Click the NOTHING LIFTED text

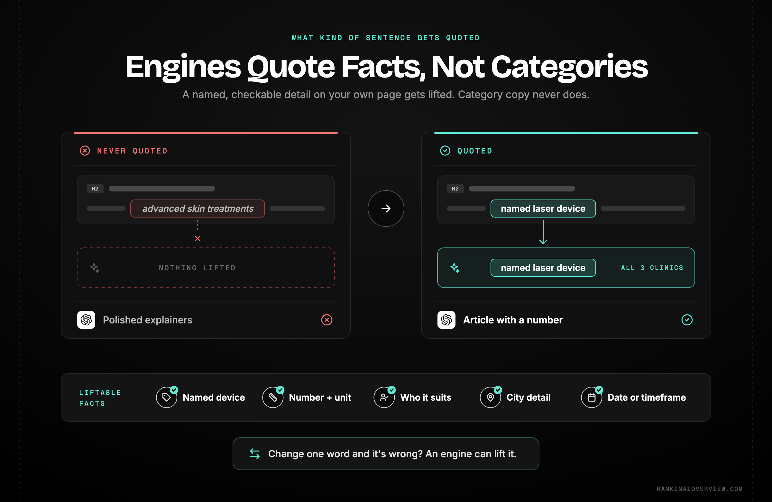197,268
